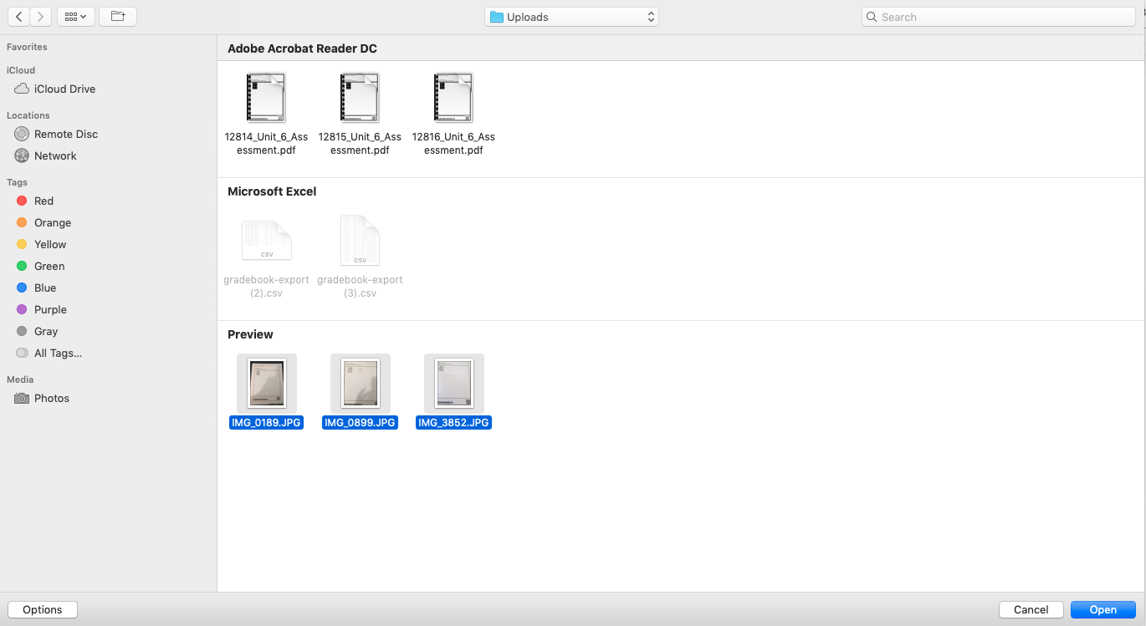This screenshot has width=1146, height=626.
Task: Filter by the Red tag
Action: [43, 201]
